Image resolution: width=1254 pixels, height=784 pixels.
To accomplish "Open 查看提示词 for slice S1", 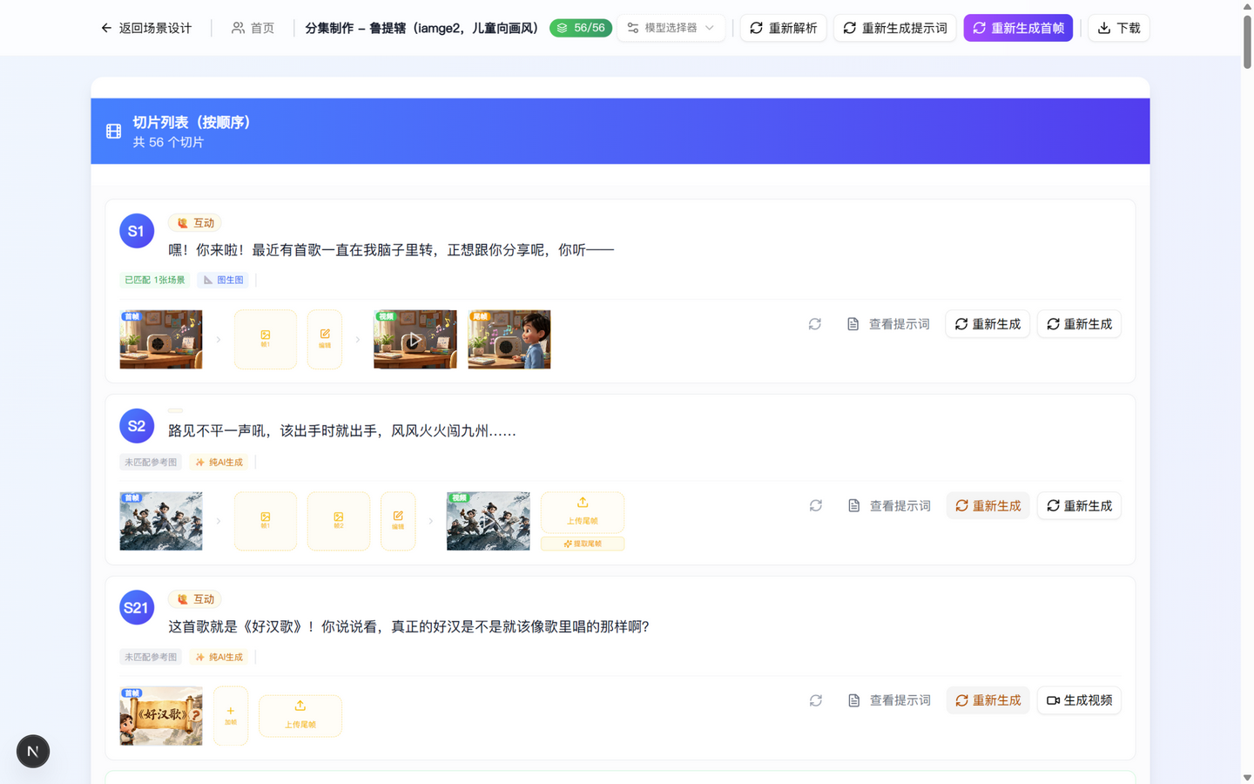I will coord(888,324).
